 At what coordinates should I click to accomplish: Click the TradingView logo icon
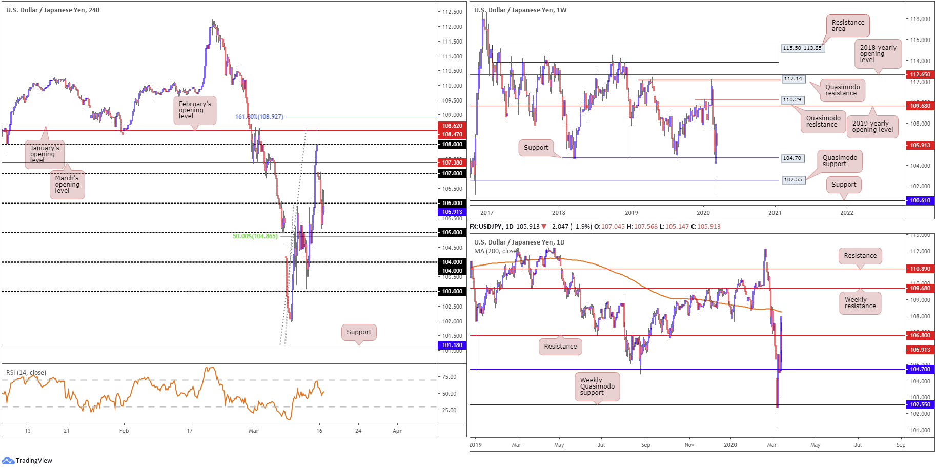(8, 460)
